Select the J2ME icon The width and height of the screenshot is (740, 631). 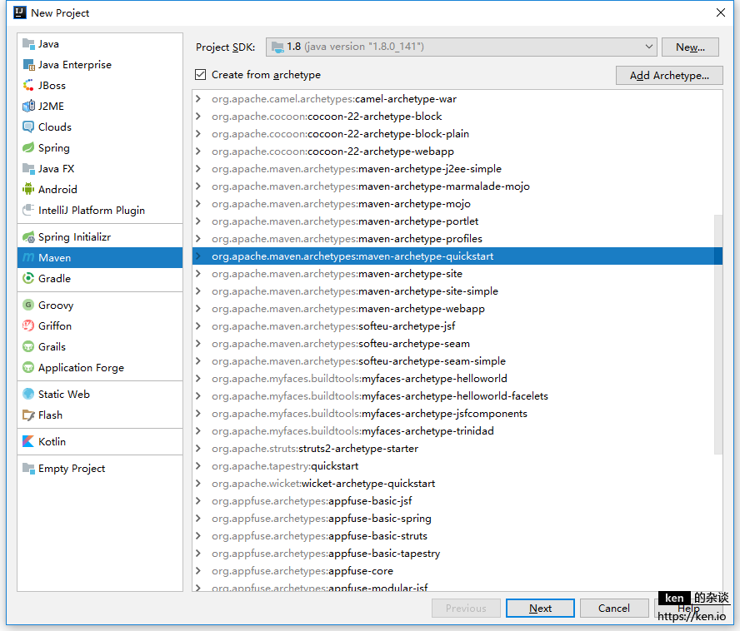28,106
